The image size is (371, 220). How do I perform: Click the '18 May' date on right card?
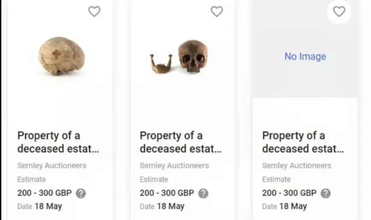(293, 206)
